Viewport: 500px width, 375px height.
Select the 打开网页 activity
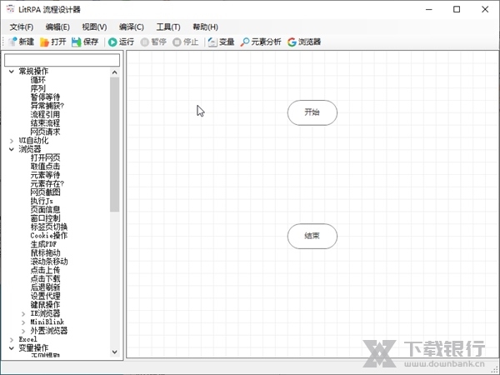point(45,157)
